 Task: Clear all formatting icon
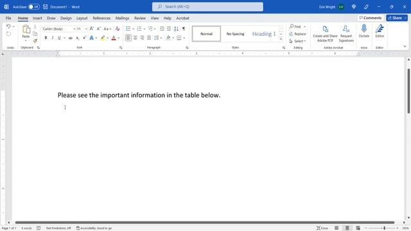(x=118, y=28)
